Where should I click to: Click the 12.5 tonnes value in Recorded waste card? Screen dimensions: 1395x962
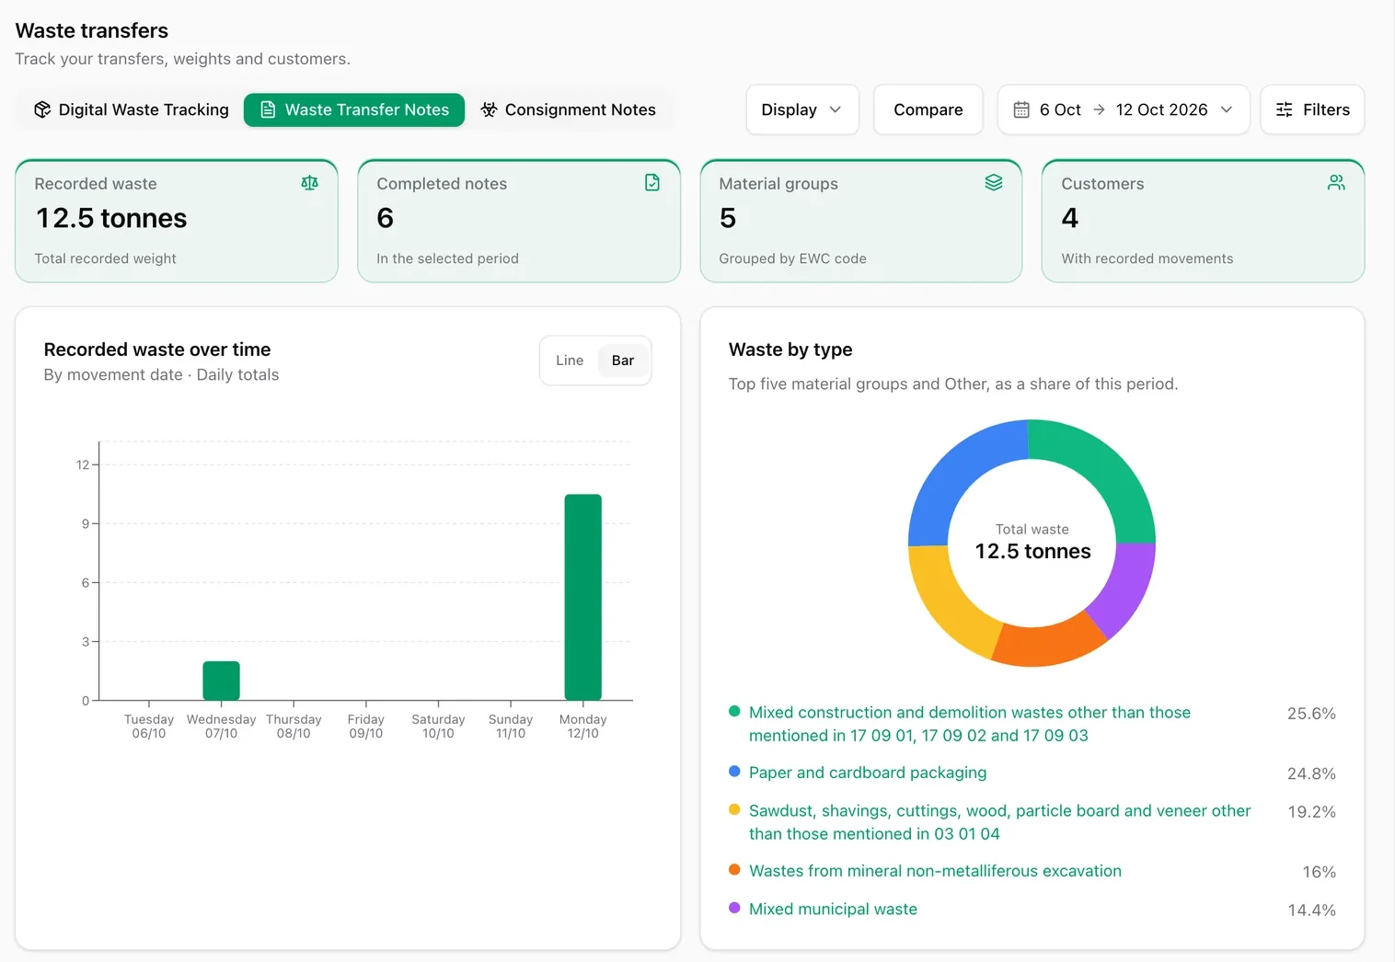click(111, 218)
